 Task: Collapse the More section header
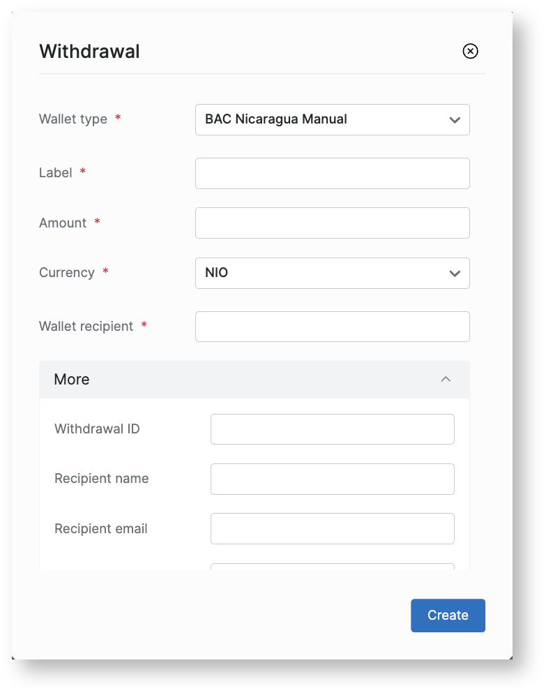pos(254,380)
